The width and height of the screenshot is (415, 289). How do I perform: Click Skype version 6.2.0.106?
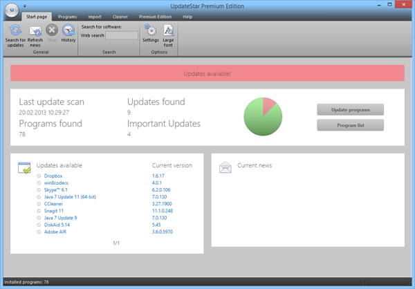161,189
